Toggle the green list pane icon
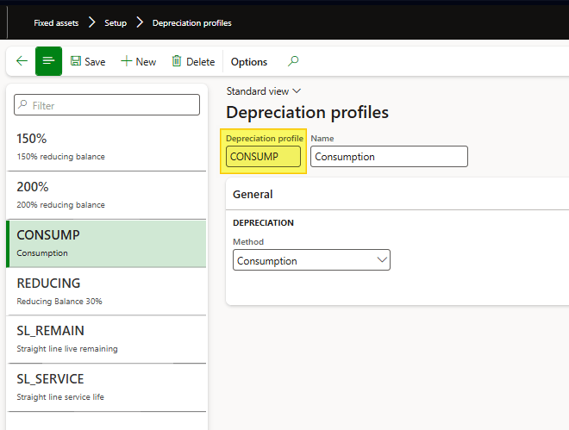The image size is (569, 430). (x=48, y=62)
